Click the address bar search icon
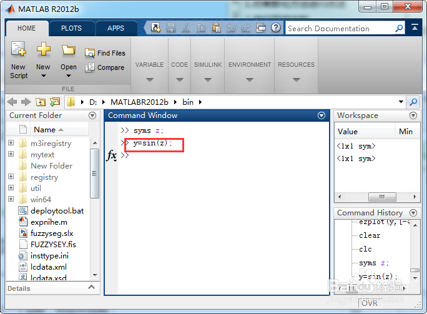Image resolution: width=427 pixels, height=314 pixels. pyautogui.click(x=414, y=102)
